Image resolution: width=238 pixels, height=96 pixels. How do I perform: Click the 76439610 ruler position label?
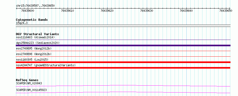(67, 11)
